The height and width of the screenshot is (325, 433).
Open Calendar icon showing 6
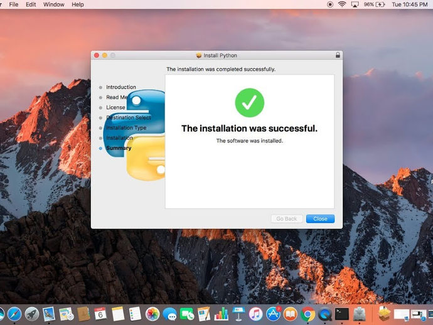[100, 314]
